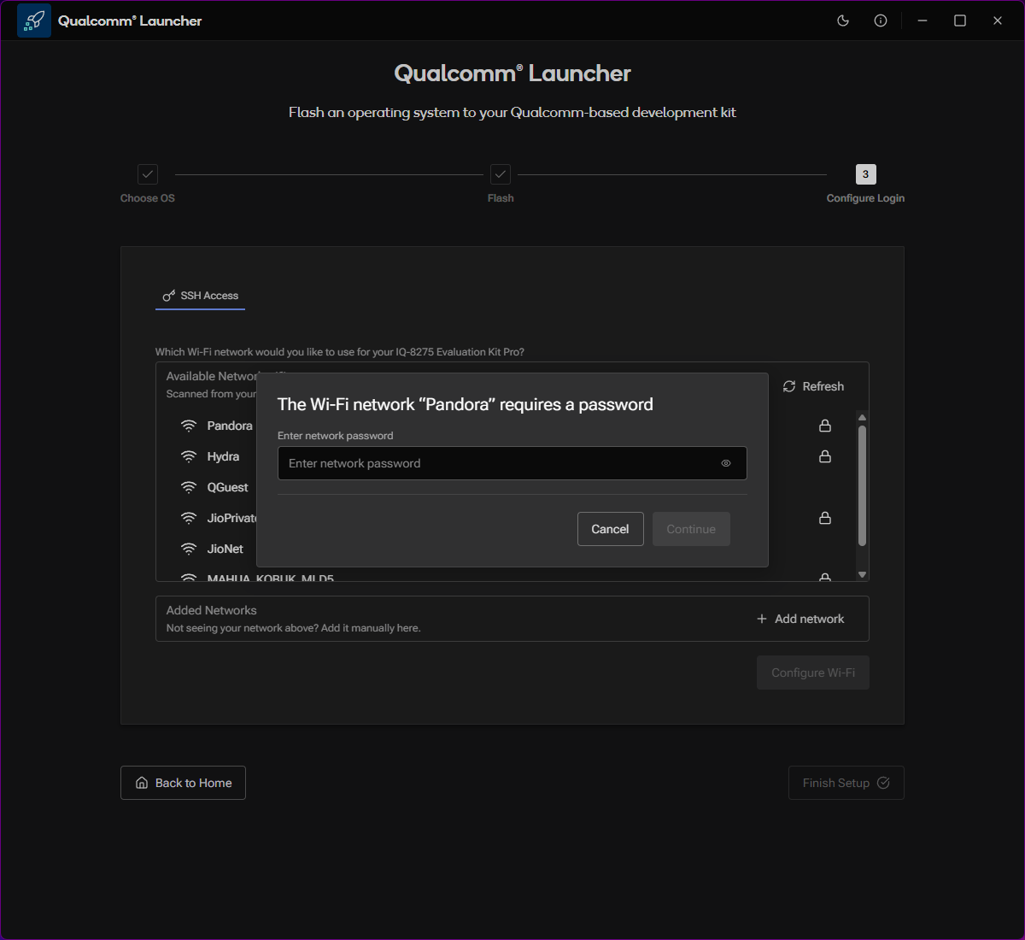Click the Flash step checkmark
The width and height of the screenshot is (1025, 940).
pyautogui.click(x=501, y=174)
